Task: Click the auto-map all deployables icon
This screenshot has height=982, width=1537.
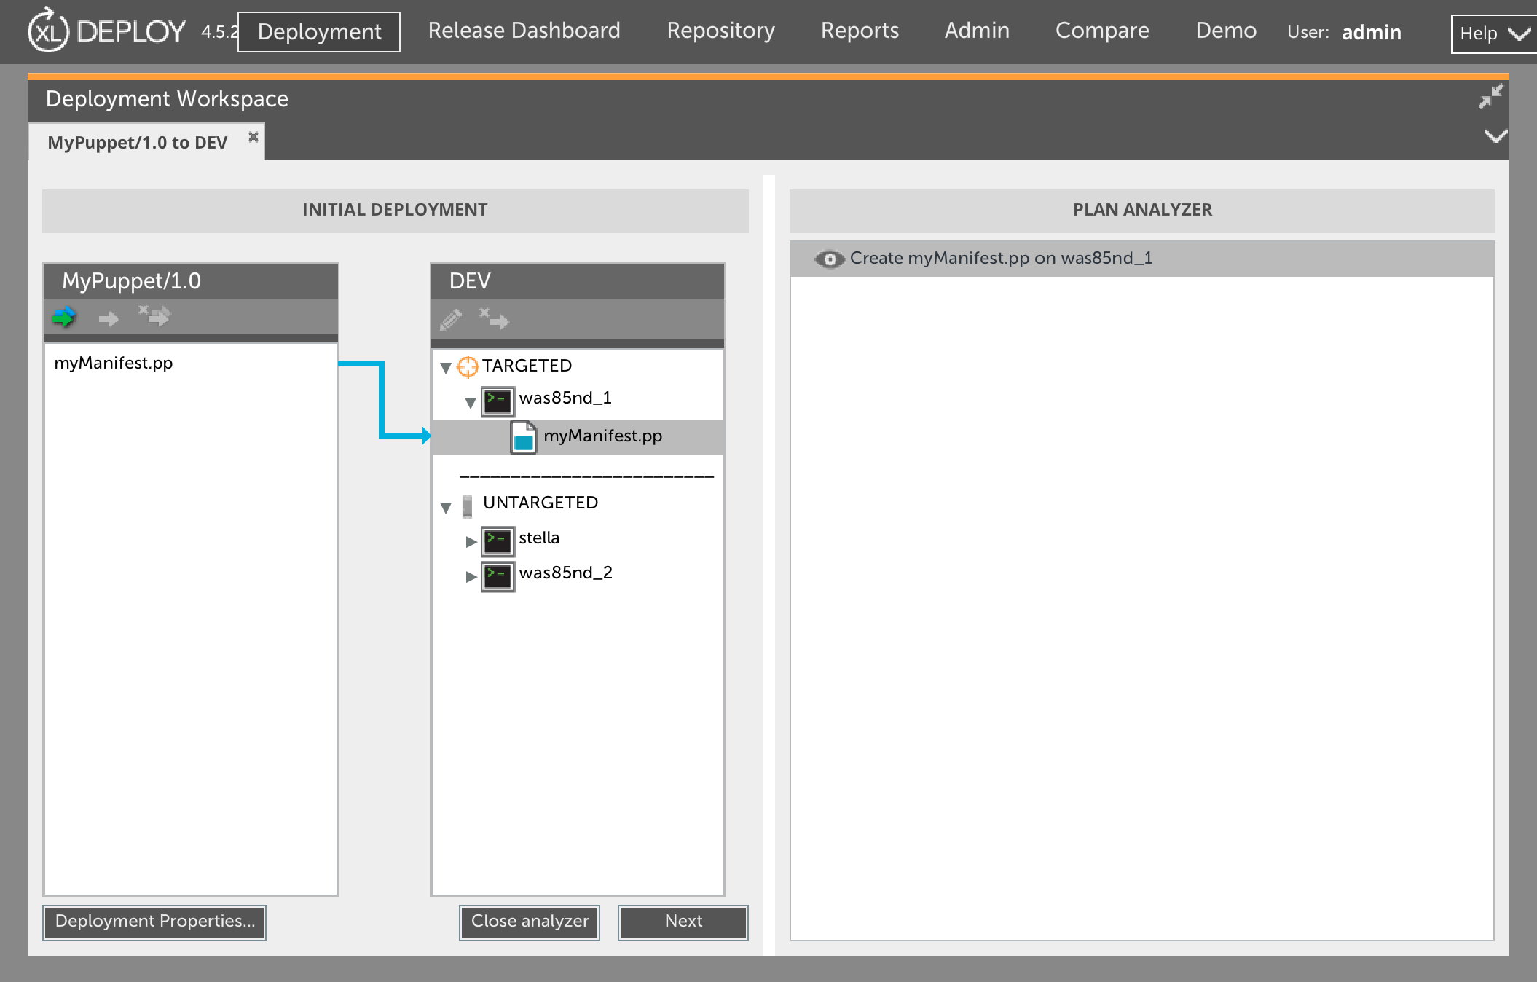Action: click(x=64, y=317)
